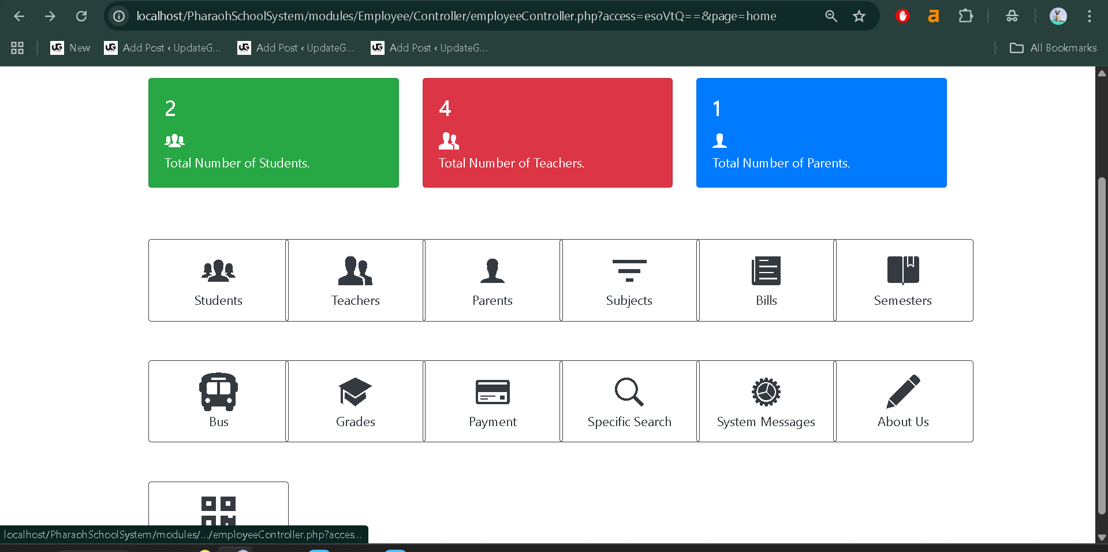Image resolution: width=1108 pixels, height=552 pixels.
Task: Open System Messages via the gear icon
Action: coord(766,401)
